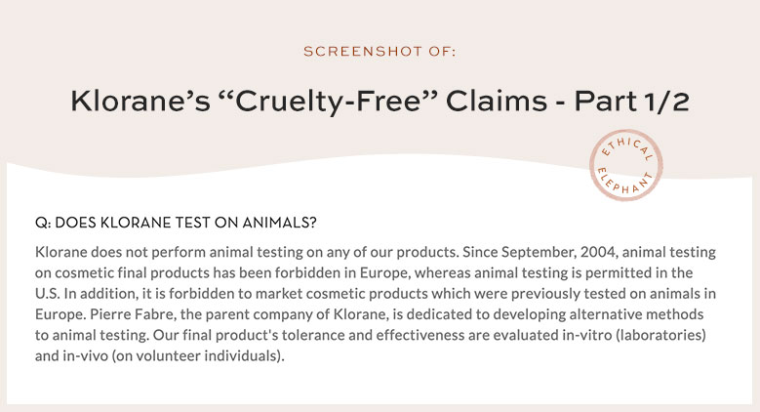Image resolution: width=760 pixels, height=412 pixels.
Task: Click the Ethical Elephant circular badge logo
Action: click(x=625, y=166)
